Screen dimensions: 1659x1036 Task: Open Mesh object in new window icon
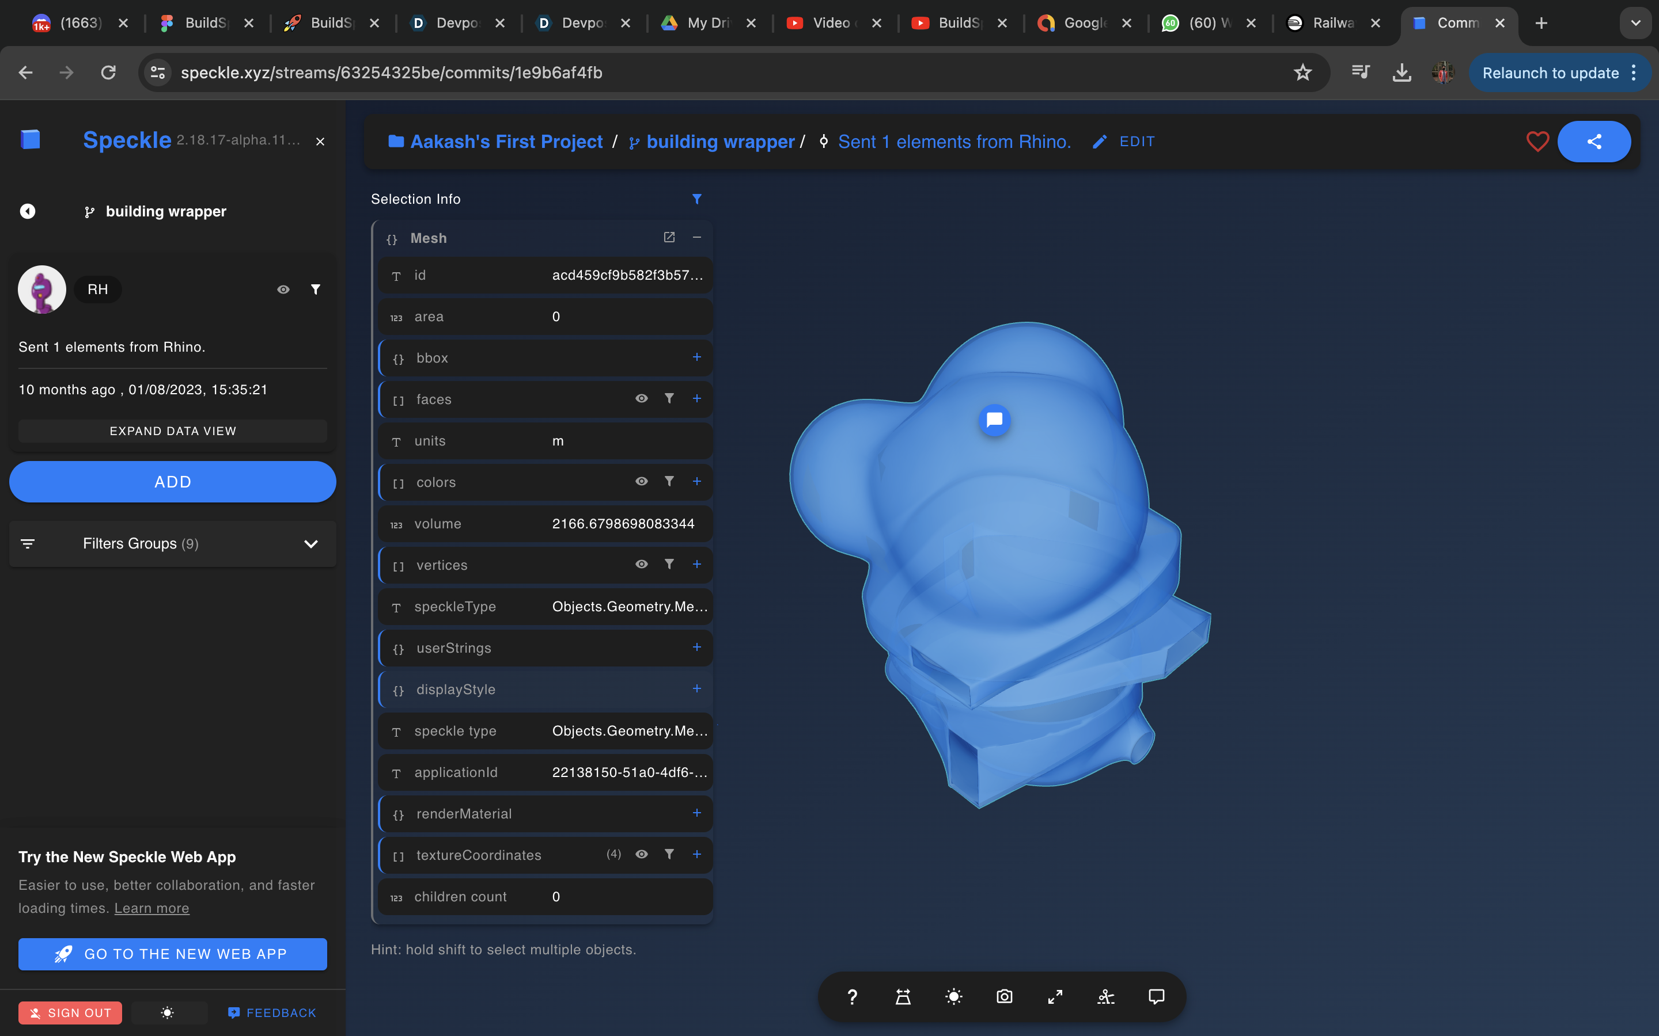669,237
